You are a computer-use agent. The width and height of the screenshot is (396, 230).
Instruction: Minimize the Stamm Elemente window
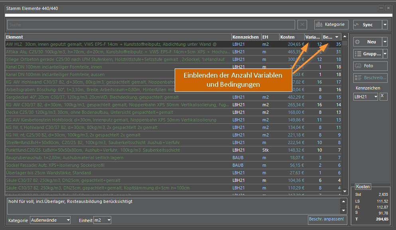click(381, 8)
